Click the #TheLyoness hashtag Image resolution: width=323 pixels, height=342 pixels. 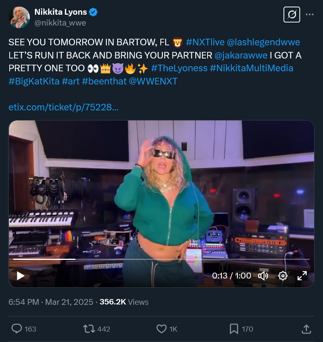click(179, 68)
